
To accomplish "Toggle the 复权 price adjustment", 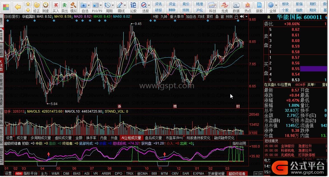I will point(210,17).
